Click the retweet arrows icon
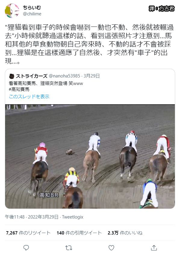The image size is (180, 255). tap(69, 248)
